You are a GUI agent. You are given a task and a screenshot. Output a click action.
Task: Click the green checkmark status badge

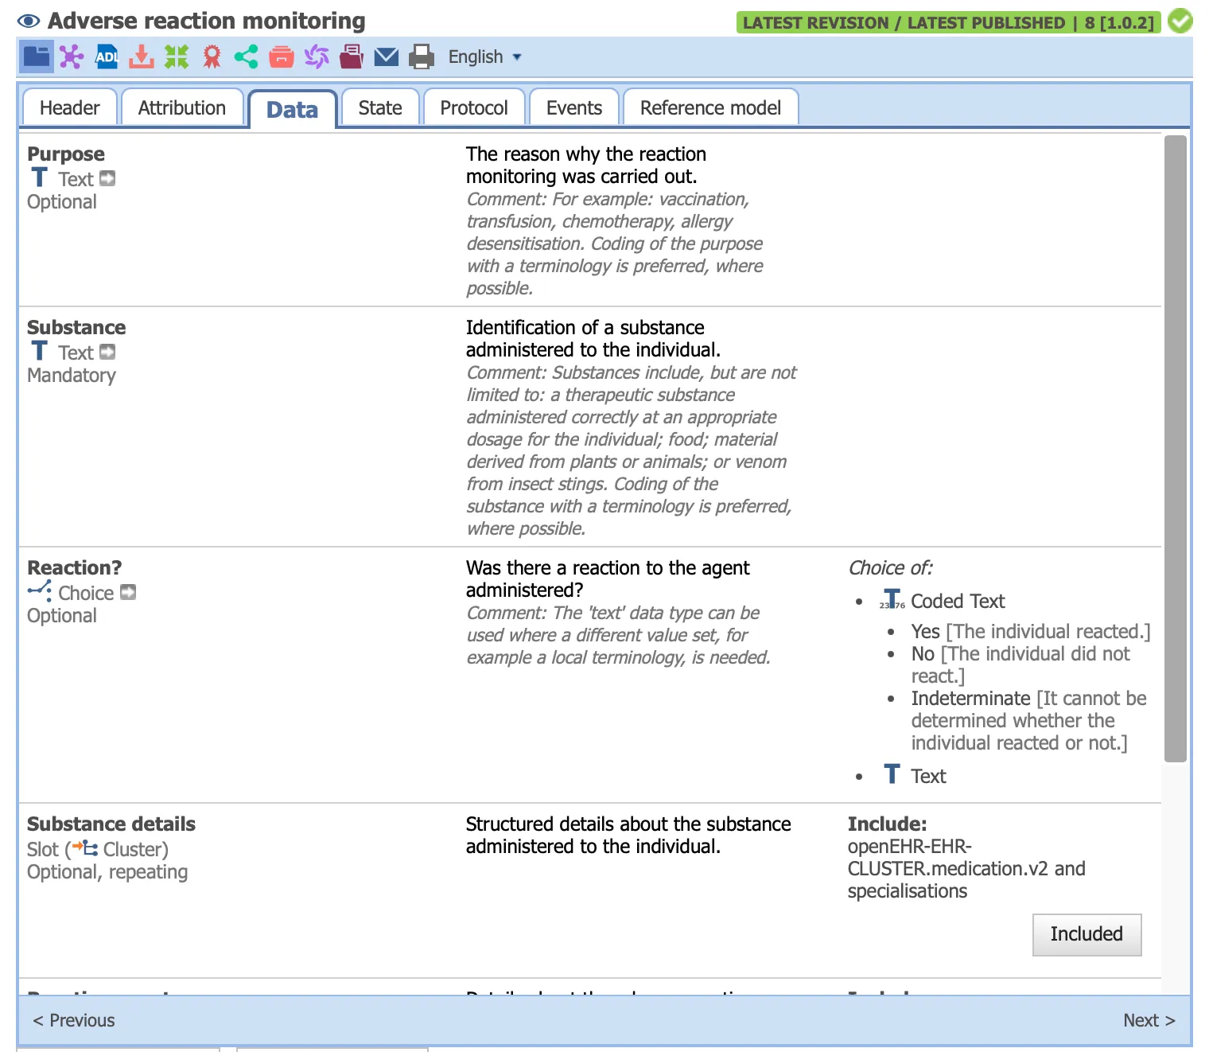[1180, 22]
